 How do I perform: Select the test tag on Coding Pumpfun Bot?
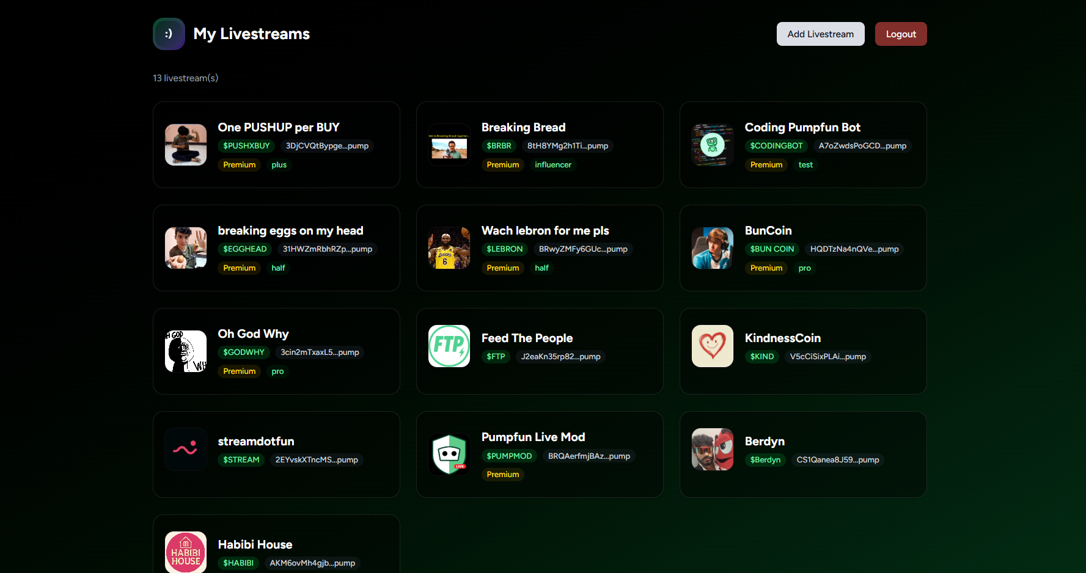[805, 164]
